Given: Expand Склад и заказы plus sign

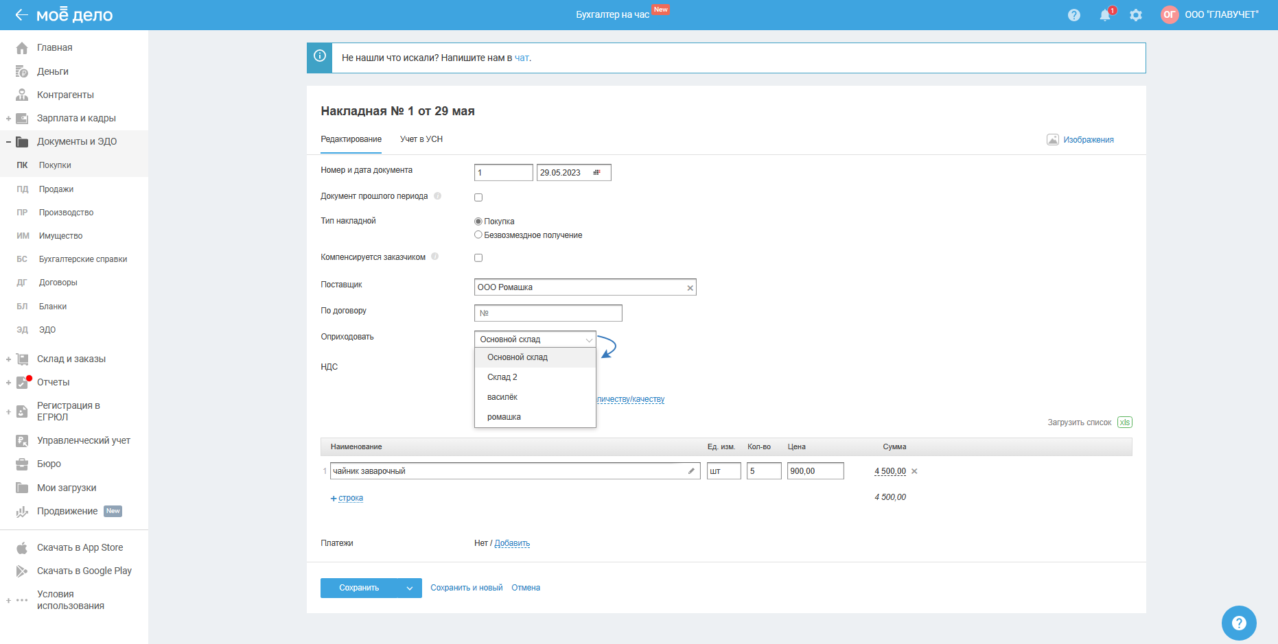Looking at the screenshot, I should point(8,359).
